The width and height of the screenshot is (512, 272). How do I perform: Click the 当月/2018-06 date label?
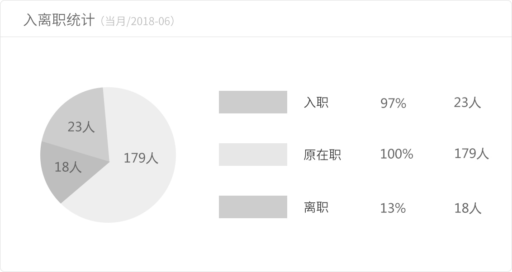(x=138, y=21)
